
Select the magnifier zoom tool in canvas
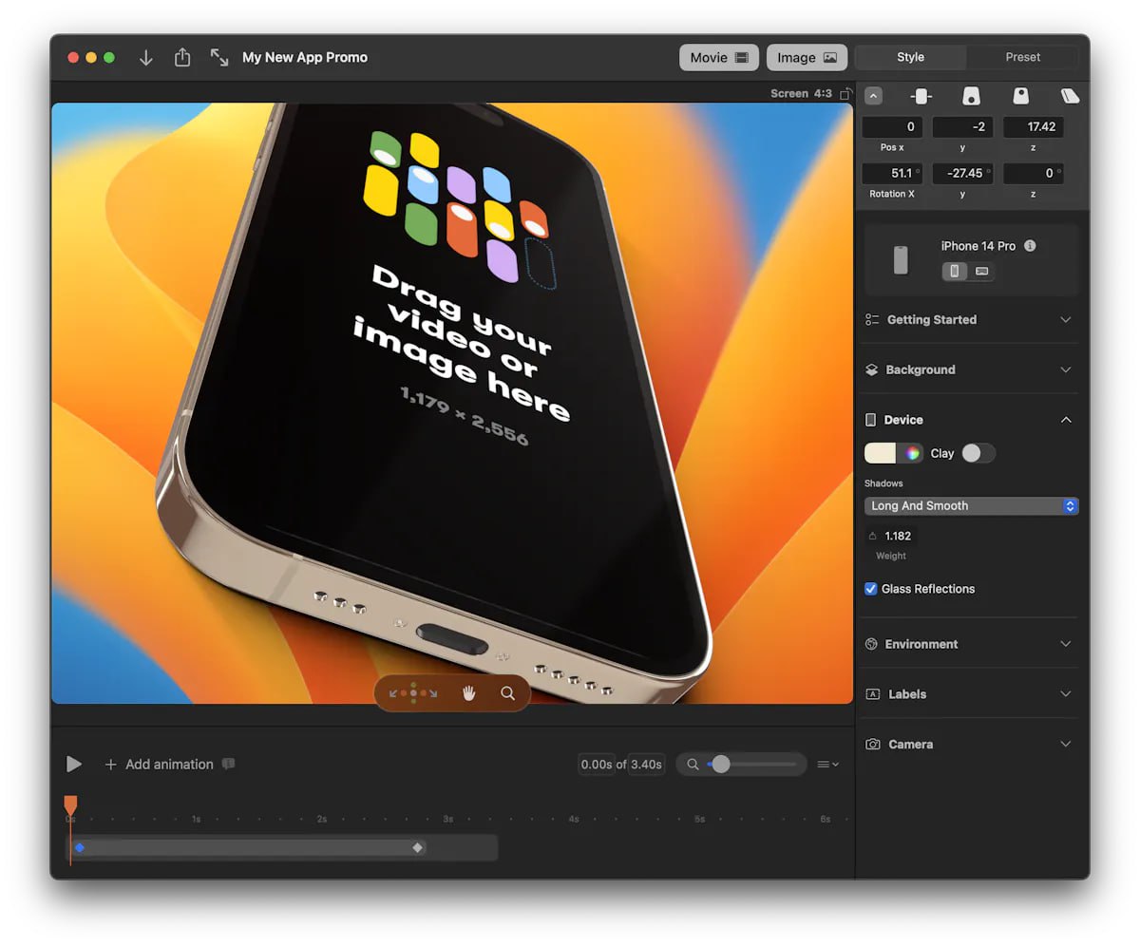pos(507,693)
